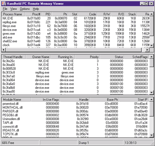
Task: Select the clock process row
Action: [76, 45]
